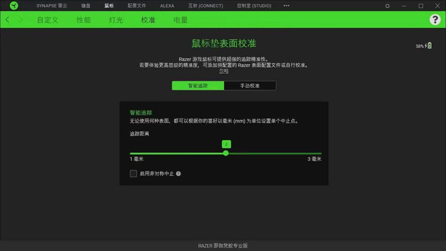Maximize the Synapse window
This screenshot has height=251, width=446.
pyautogui.click(x=421, y=6)
